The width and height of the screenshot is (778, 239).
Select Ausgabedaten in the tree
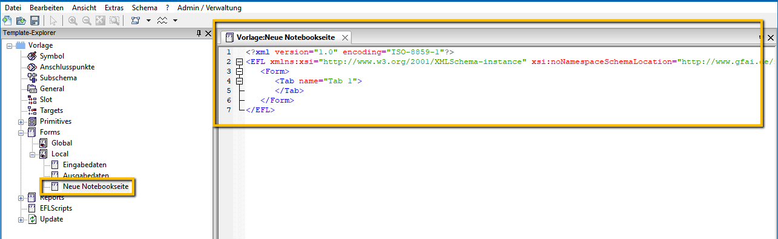(x=86, y=176)
